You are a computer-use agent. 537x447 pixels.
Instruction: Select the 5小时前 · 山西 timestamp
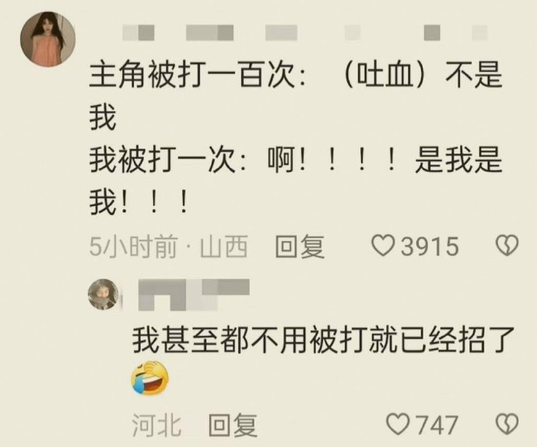click(x=168, y=246)
